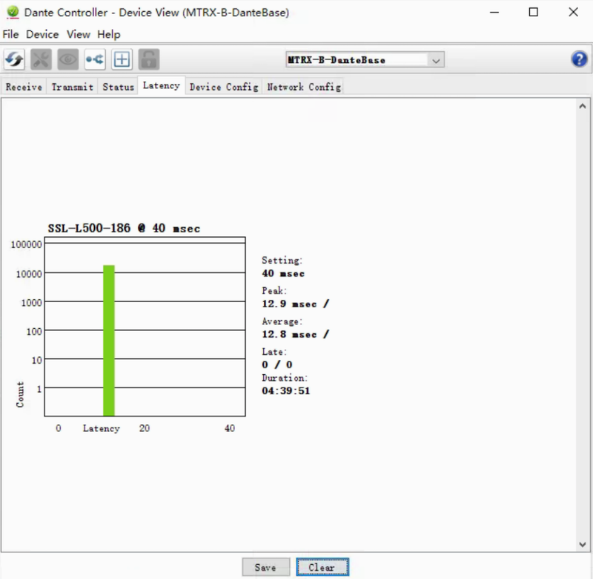Click the plus new window icon
Image resolution: width=593 pixels, height=579 pixels.
122,59
